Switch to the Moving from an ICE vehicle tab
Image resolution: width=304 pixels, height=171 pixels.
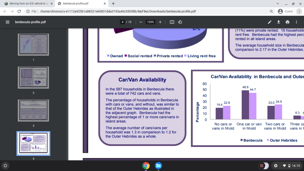(29, 3)
